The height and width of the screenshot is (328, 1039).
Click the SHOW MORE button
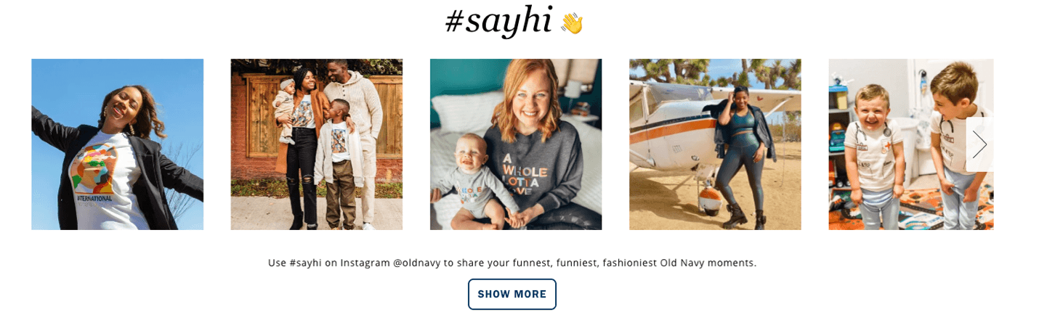click(x=512, y=294)
